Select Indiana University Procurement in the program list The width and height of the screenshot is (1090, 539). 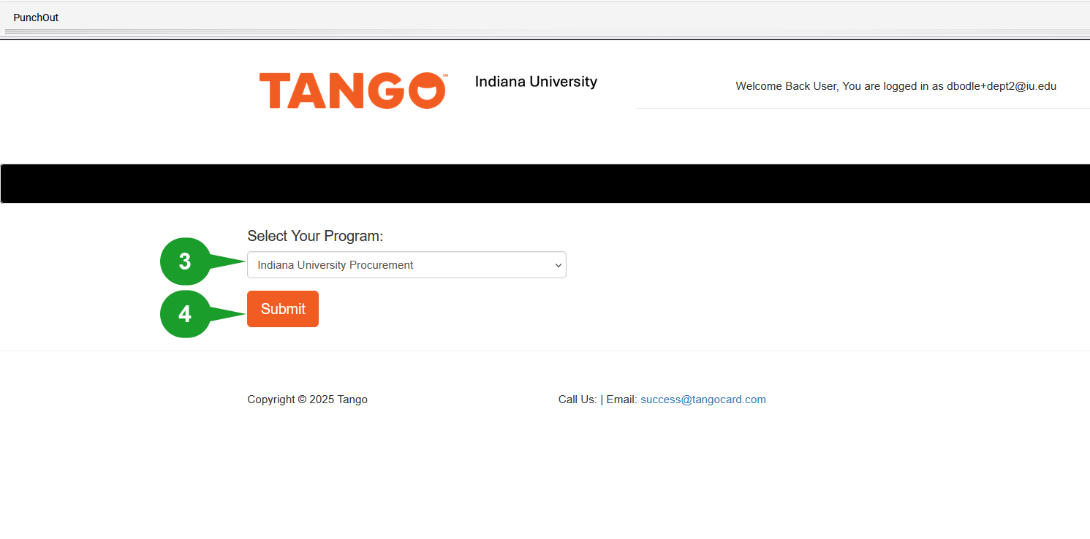(333, 264)
